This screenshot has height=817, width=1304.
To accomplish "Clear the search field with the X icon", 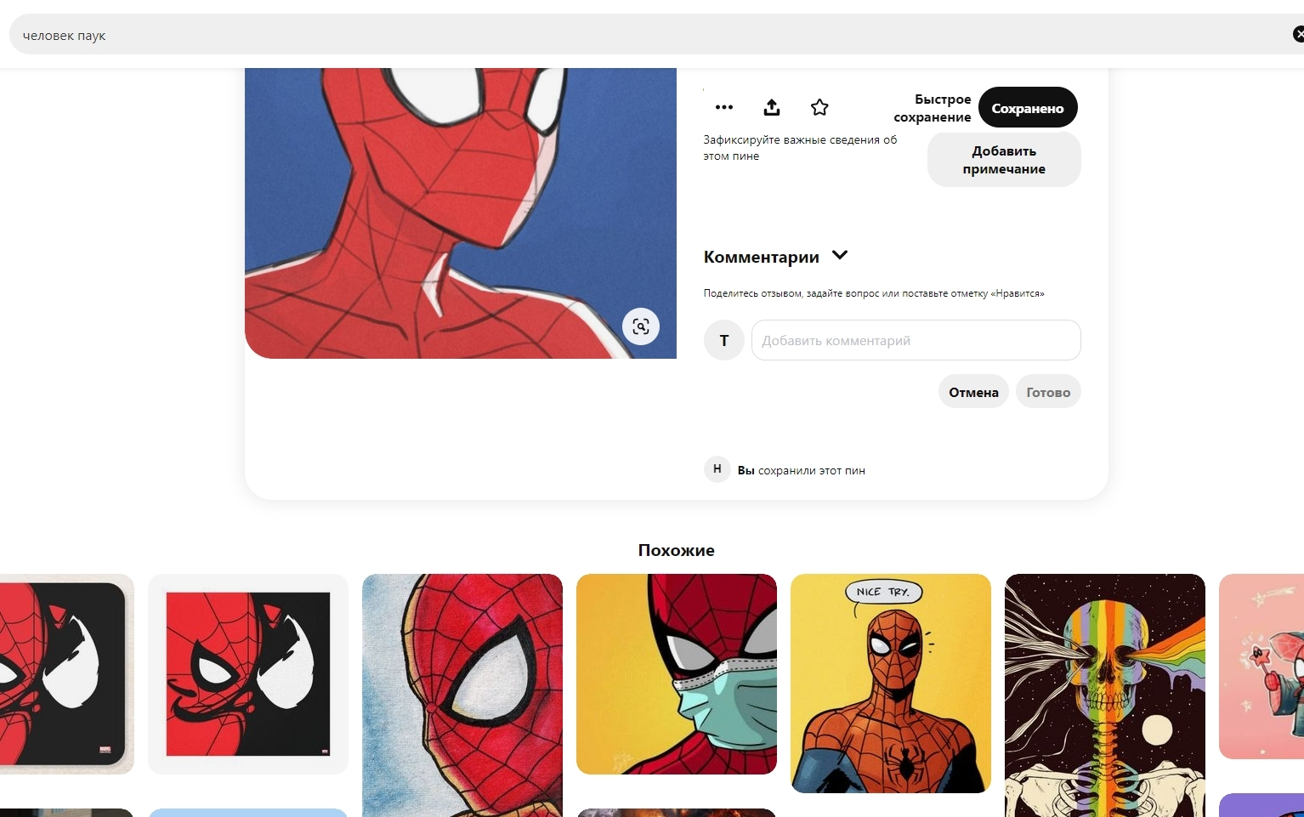I will coord(1298,34).
